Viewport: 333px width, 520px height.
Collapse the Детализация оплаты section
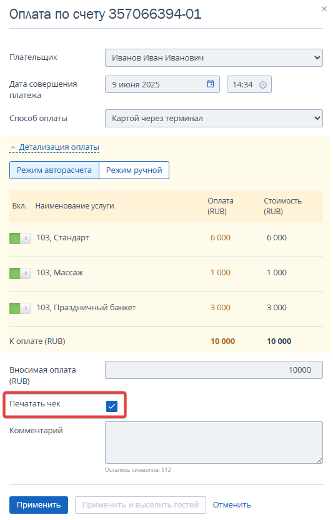click(x=59, y=147)
